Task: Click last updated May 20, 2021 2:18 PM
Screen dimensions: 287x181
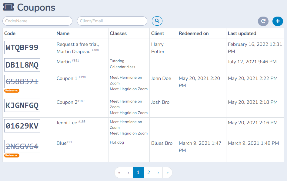Action: coord(252,102)
